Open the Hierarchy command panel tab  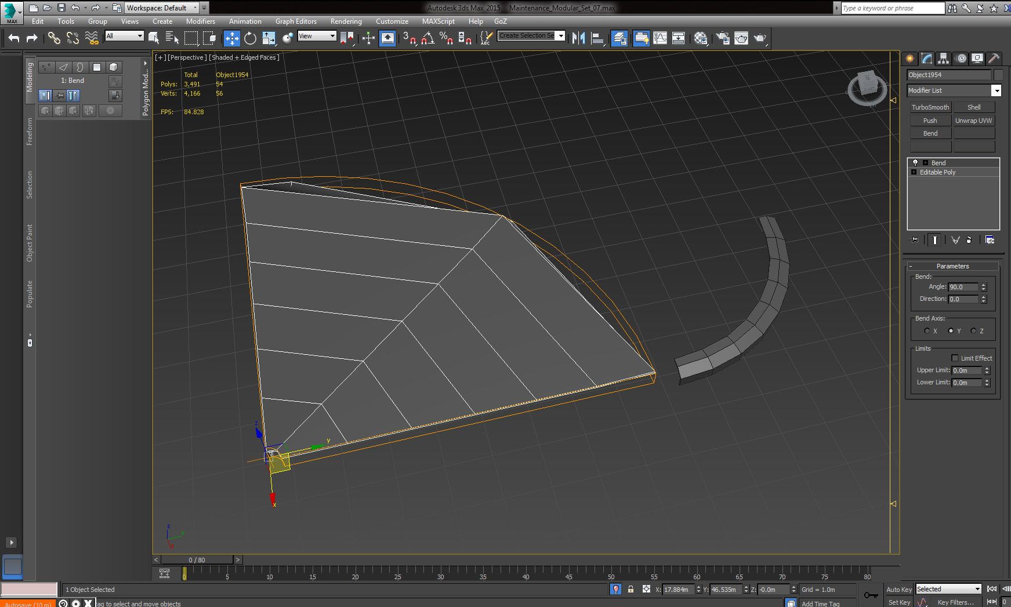943,59
